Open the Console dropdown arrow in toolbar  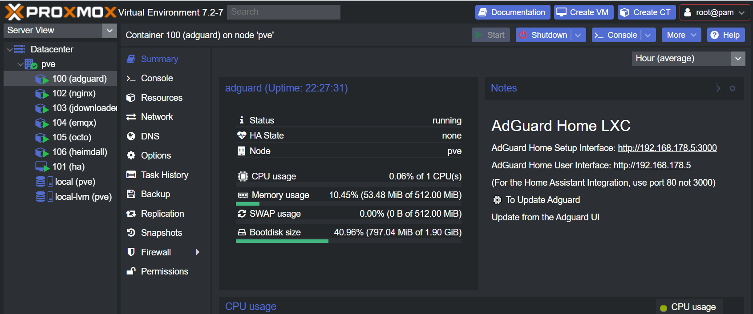pyautogui.click(x=648, y=35)
